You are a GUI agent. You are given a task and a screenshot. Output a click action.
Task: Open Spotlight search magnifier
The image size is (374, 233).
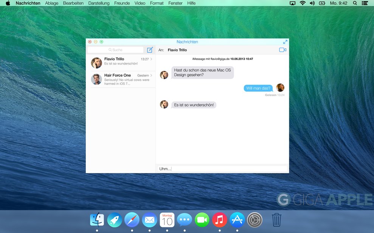tap(355, 3)
